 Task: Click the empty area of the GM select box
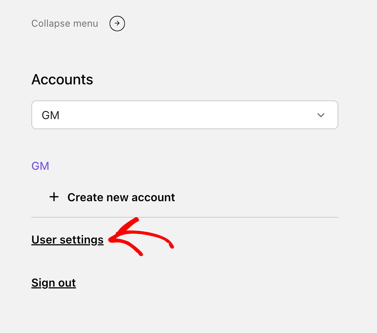click(184, 115)
